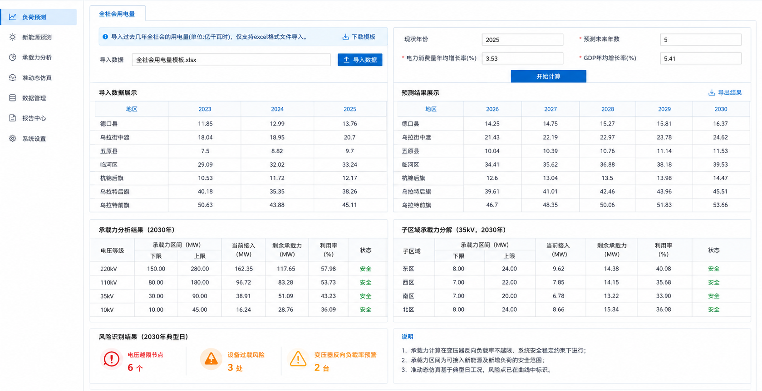Click the 风险识别结果 heading
Viewport: 762px width, 391px height.
pos(143,337)
